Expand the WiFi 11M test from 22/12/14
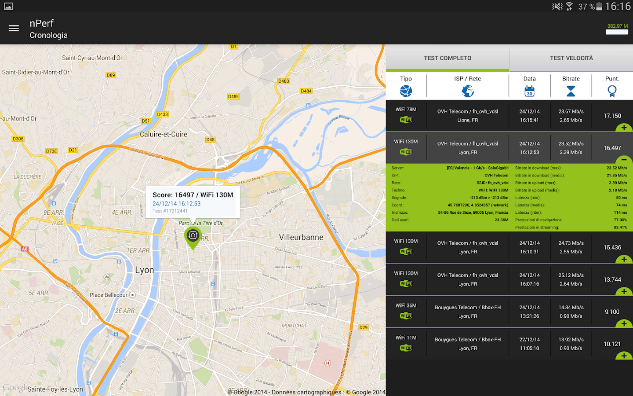The height and width of the screenshot is (396, 633). pyautogui.click(x=624, y=356)
